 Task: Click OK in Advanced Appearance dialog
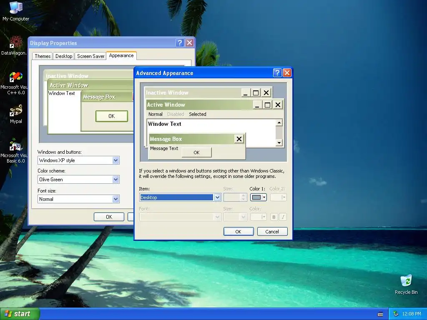[x=239, y=232]
